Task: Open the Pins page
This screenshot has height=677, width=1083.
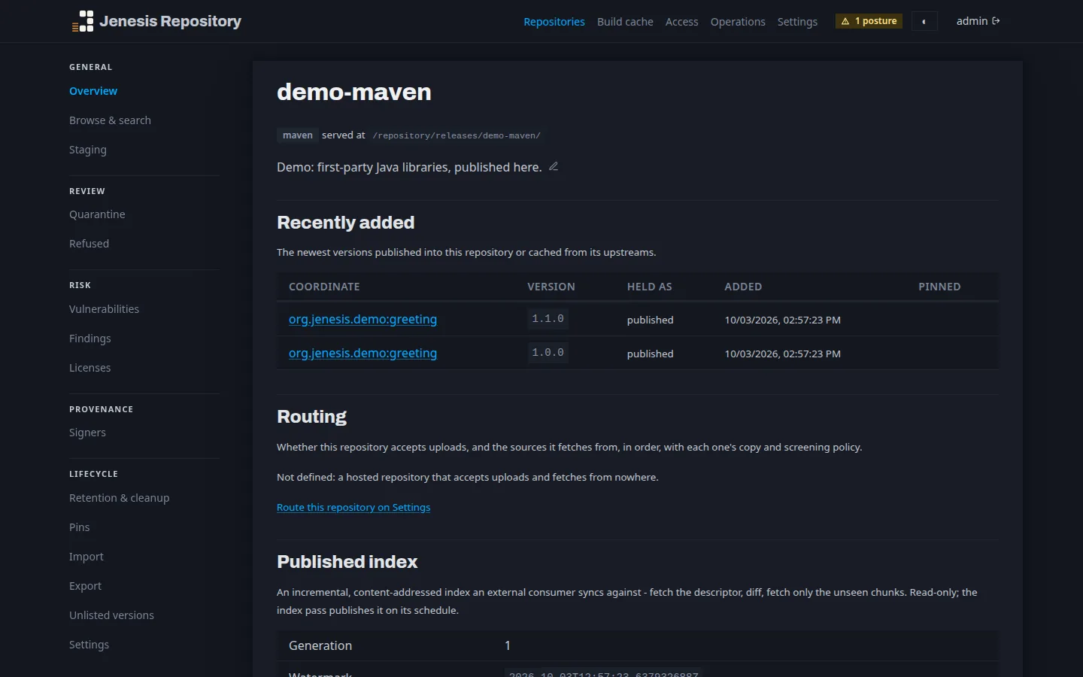Action: tap(80, 527)
